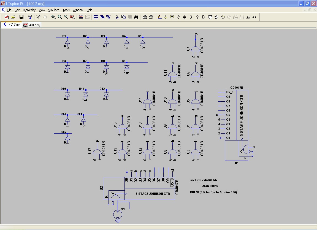The height and width of the screenshot is (230, 317).
Task: Select the V1 voltage source symbol
Action: click(118, 214)
